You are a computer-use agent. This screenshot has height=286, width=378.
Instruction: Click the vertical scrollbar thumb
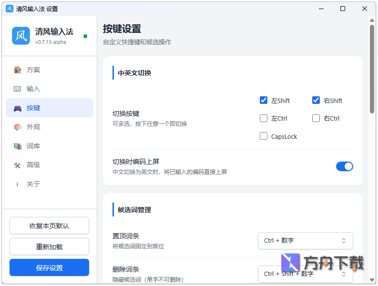click(x=372, y=69)
